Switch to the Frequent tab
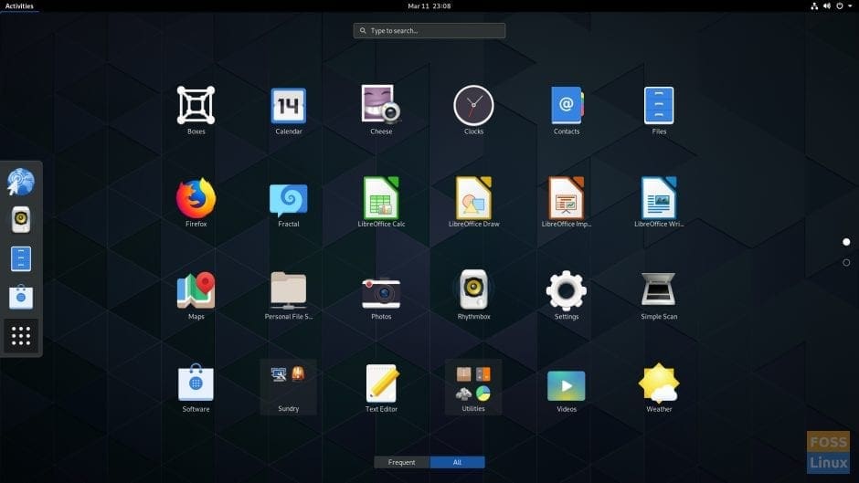Image resolution: width=859 pixels, height=483 pixels. pyautogui.click(x=401, y=462)
